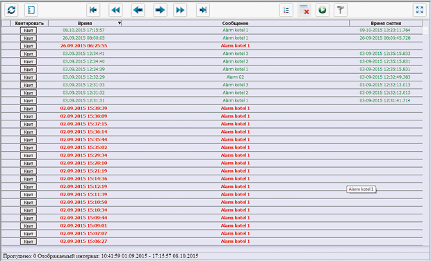Select Alarm kotel 3 at 12:34:41
The width and height of the screenshot is (431, 261).
235,54
